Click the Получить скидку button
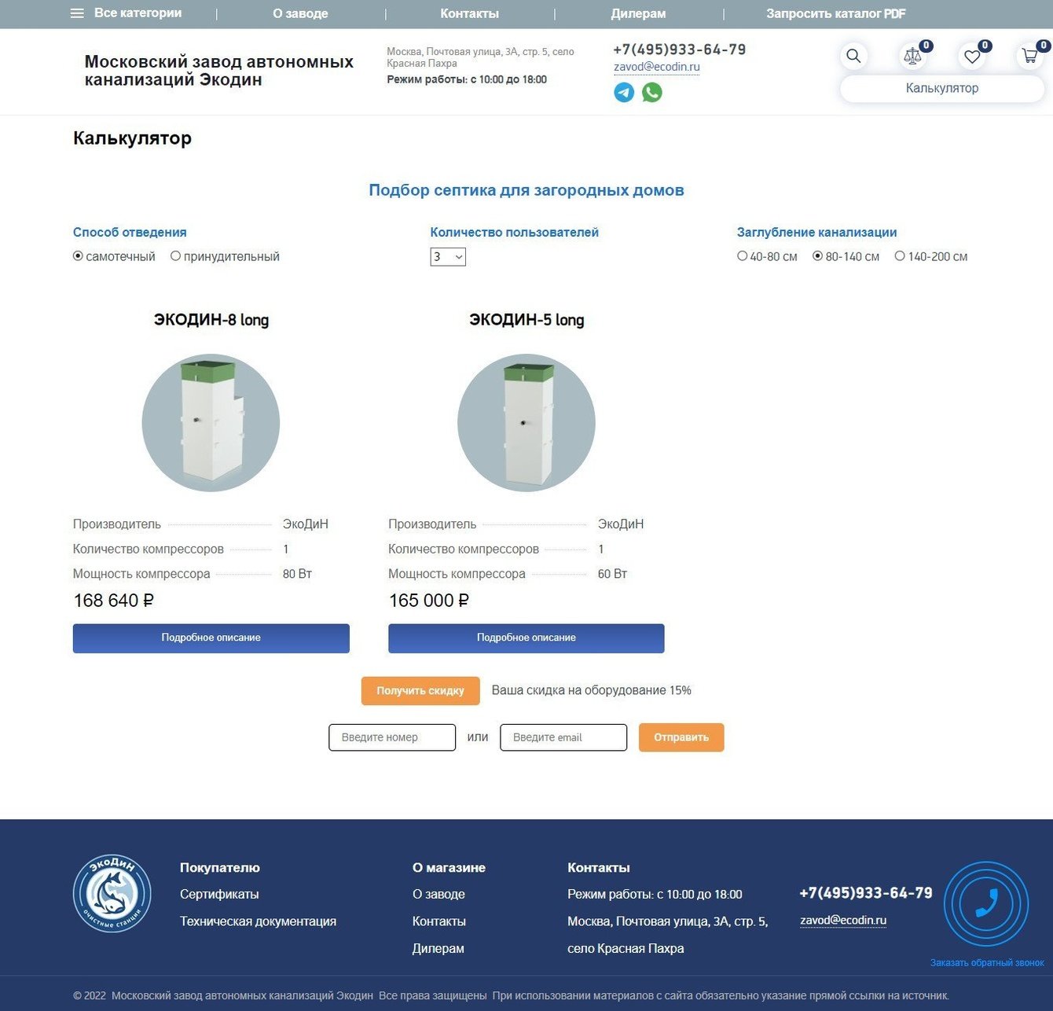This screenshot has width=1053, height=1011. [420, 691]
